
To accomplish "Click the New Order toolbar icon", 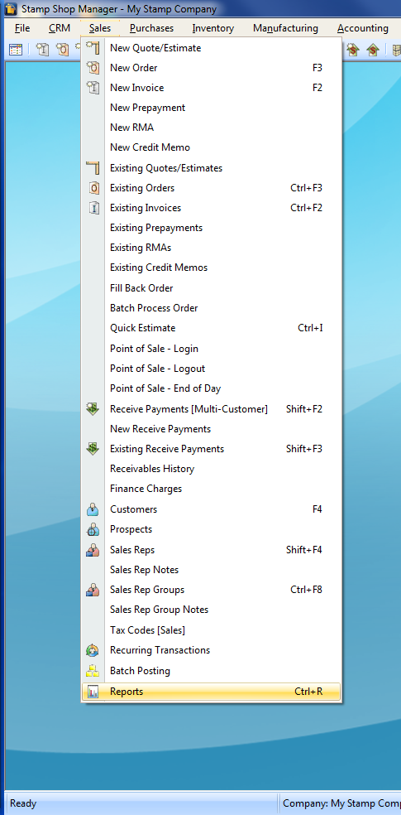I will tap(62, 50).
